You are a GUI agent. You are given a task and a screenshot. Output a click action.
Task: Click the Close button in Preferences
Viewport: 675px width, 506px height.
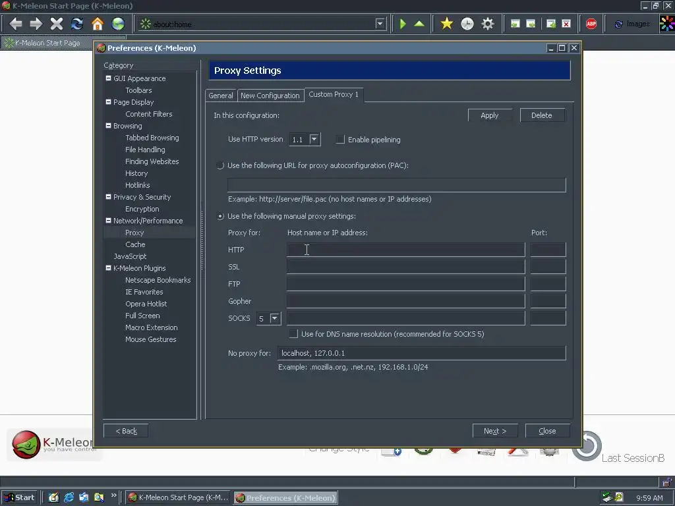pyautogui.click(x=548, y=431)
